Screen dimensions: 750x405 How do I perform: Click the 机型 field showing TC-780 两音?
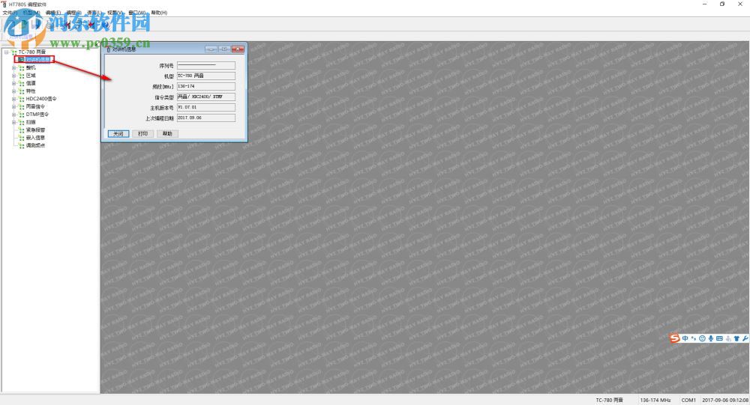coord(206,76)
